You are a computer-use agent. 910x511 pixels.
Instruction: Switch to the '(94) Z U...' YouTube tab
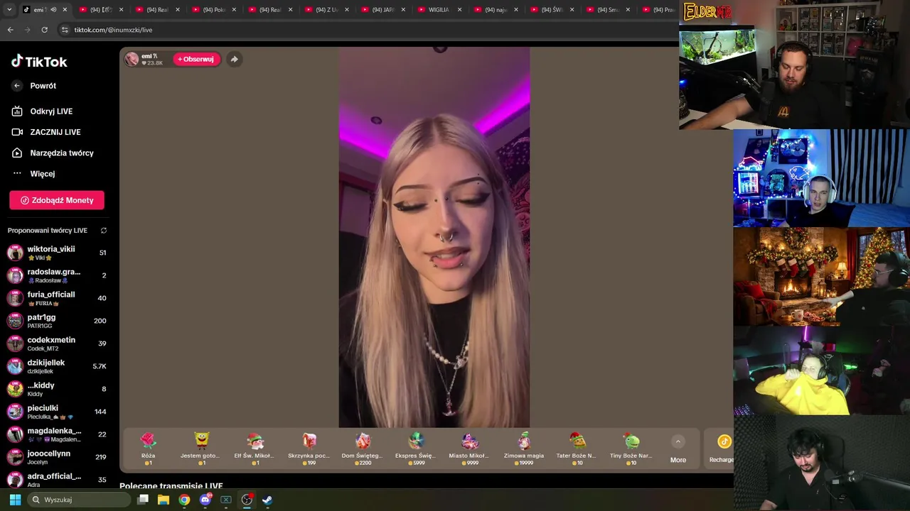click(x=326, y=9)
